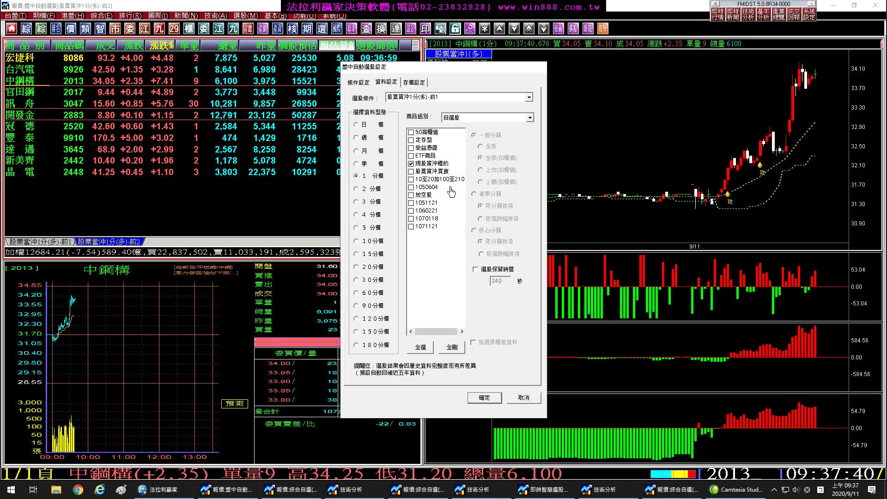Click the 確定 button

coord(484,398)
